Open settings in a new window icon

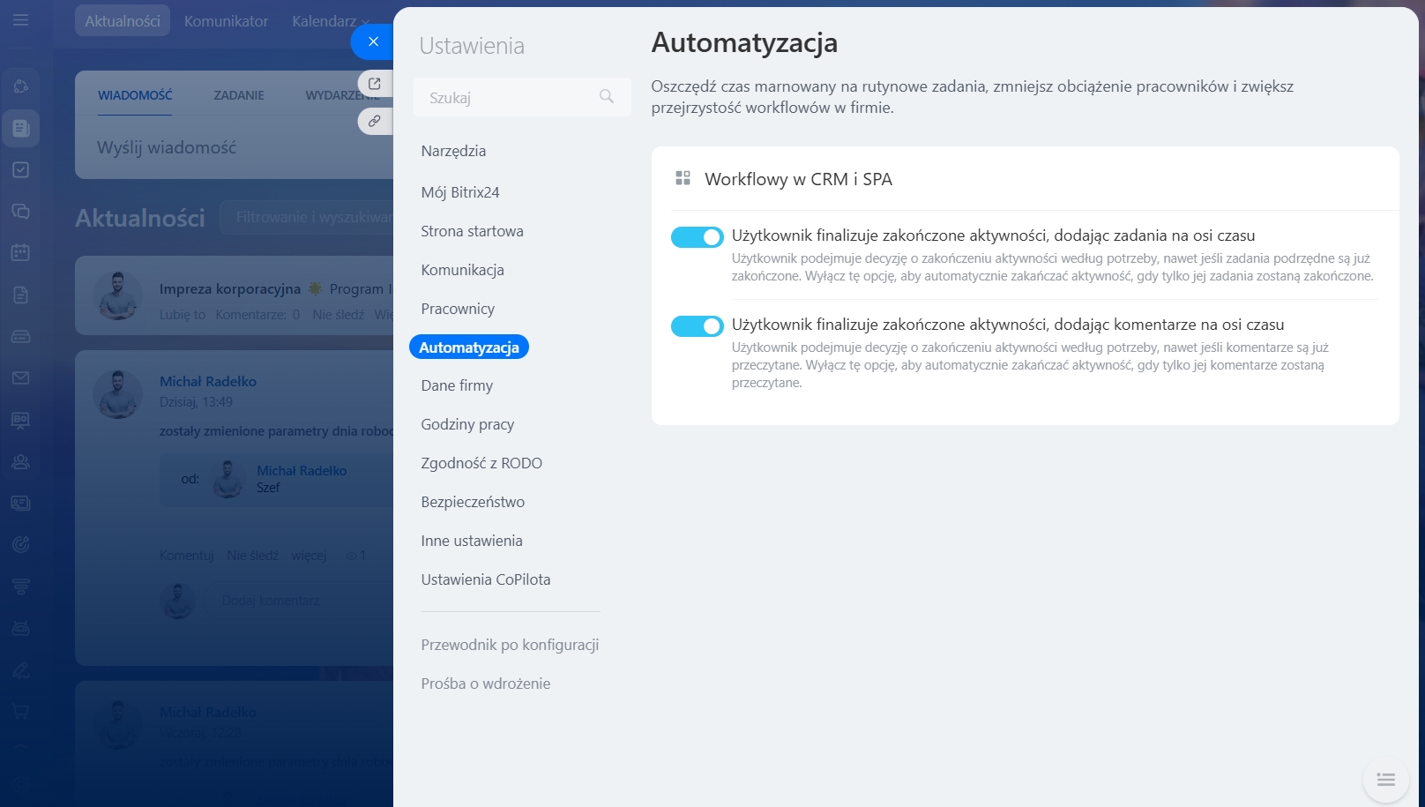pos(375,84)
